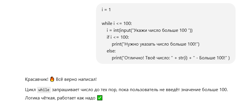Image resolution: width=249 pixels, height=104 pixels.
Task: Click the string Отлично! Твоё число:
Action: coord(147,58)
